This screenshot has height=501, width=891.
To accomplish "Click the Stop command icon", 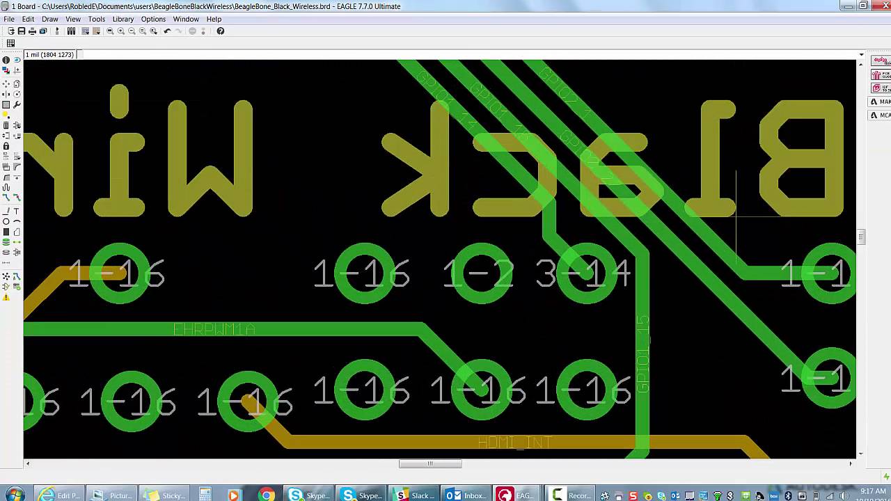I will pyautogui.click(x=192, y=31).
